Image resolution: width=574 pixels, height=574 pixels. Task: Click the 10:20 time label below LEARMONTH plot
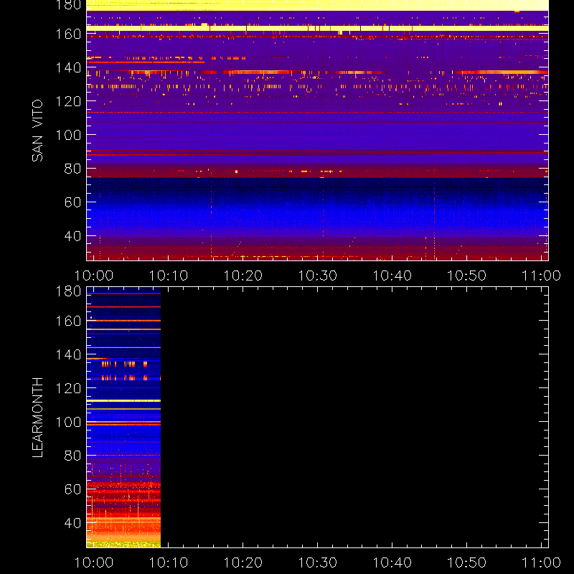(243, 563)
